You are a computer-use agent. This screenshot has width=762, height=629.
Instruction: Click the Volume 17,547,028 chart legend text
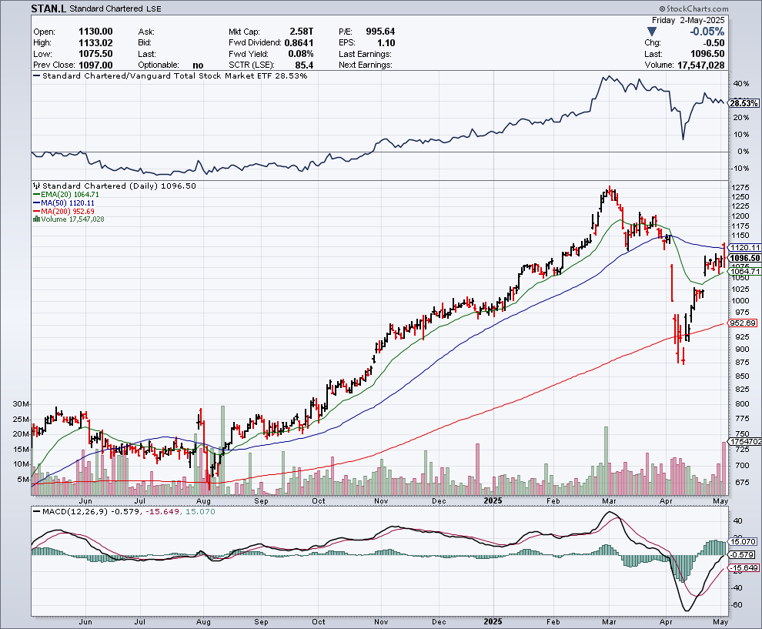click(x=72, y=219)
